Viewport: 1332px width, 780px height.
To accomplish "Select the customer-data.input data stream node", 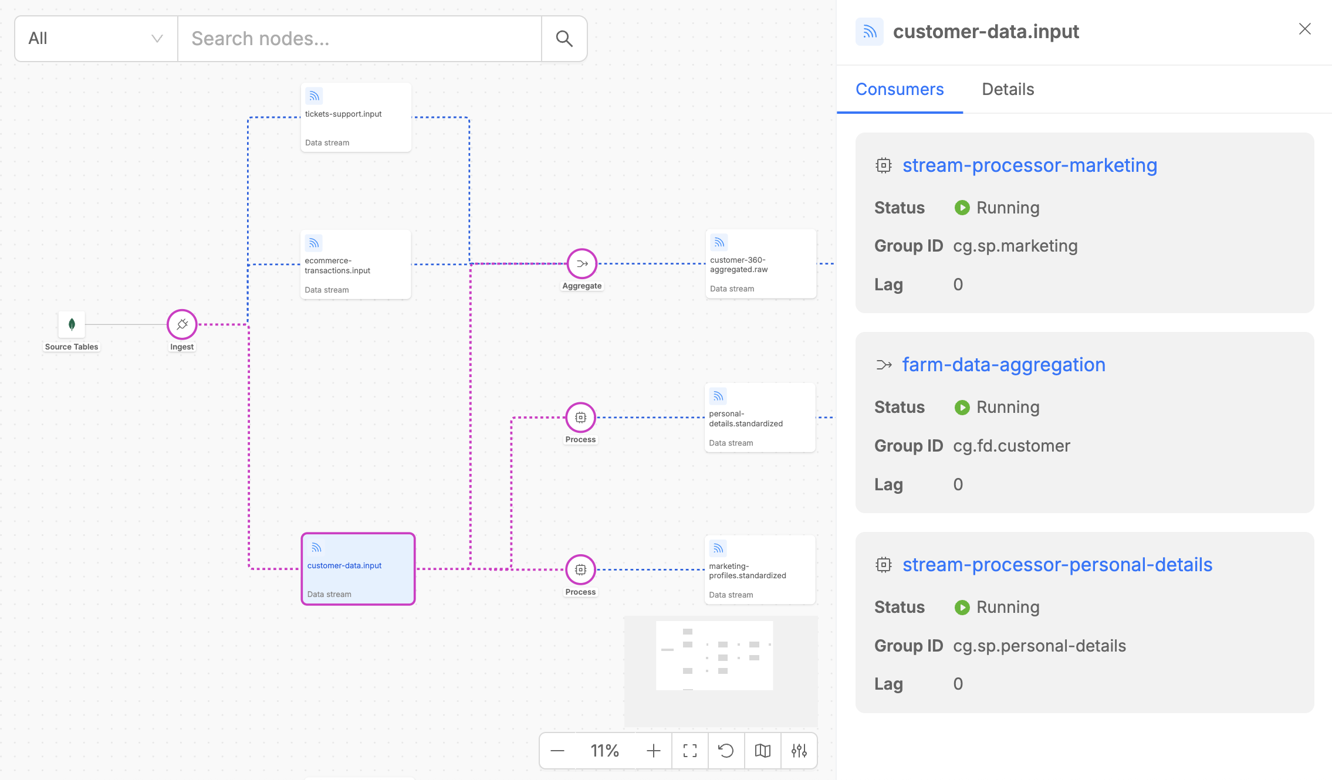I will [x=358, y=568].
